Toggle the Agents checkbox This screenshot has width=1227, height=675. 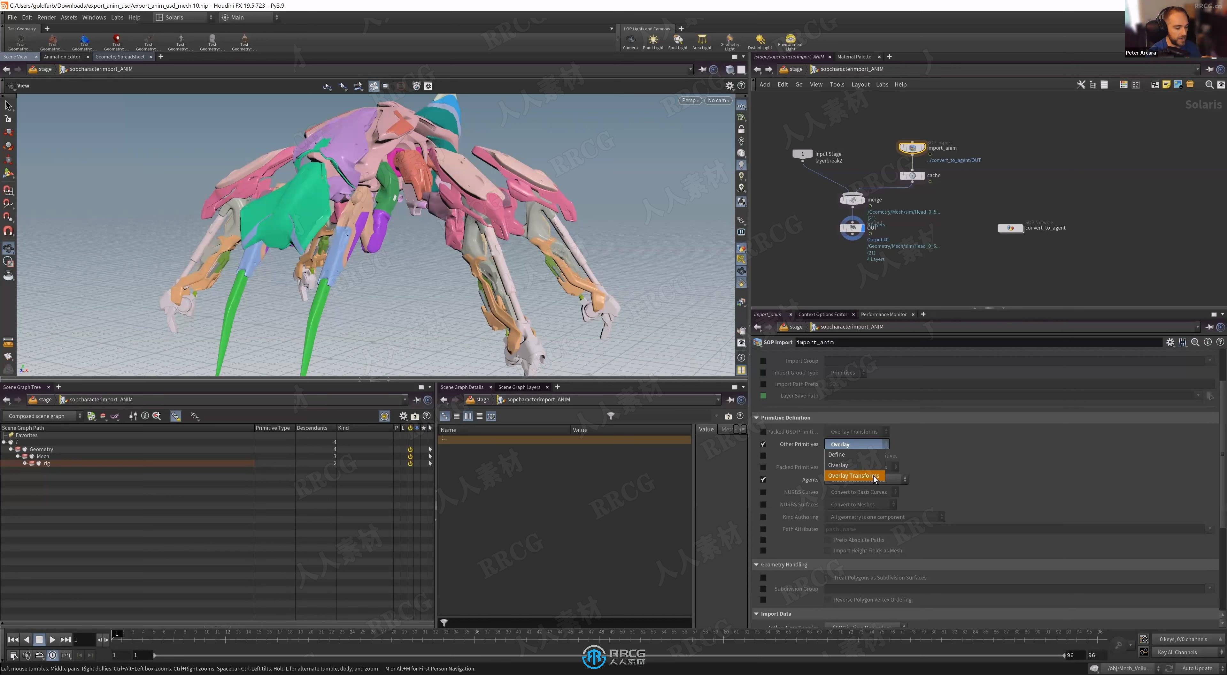coord(763,480)
